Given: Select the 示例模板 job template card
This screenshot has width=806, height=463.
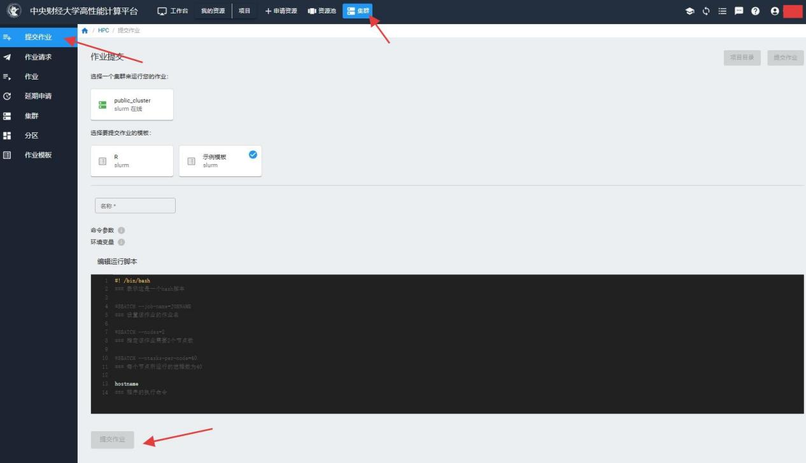Looking at the screenshot, I should 220,161.
